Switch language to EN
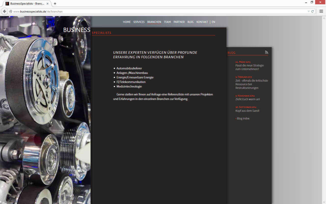 coord(213,22)
